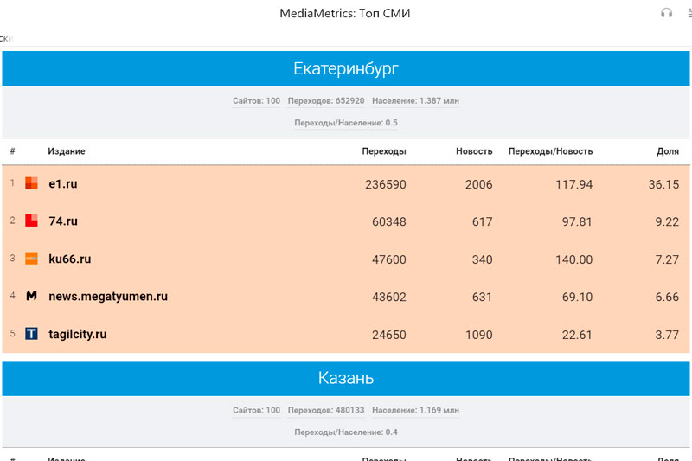Click the # column header in Екатеринбург table
Screen dimensions: 692x461
(x=12, y=151)
